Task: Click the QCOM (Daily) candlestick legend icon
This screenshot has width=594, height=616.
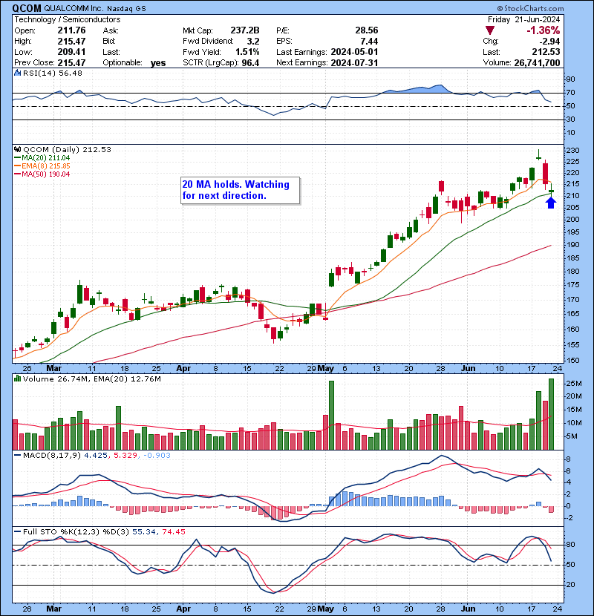Action: 18,149
